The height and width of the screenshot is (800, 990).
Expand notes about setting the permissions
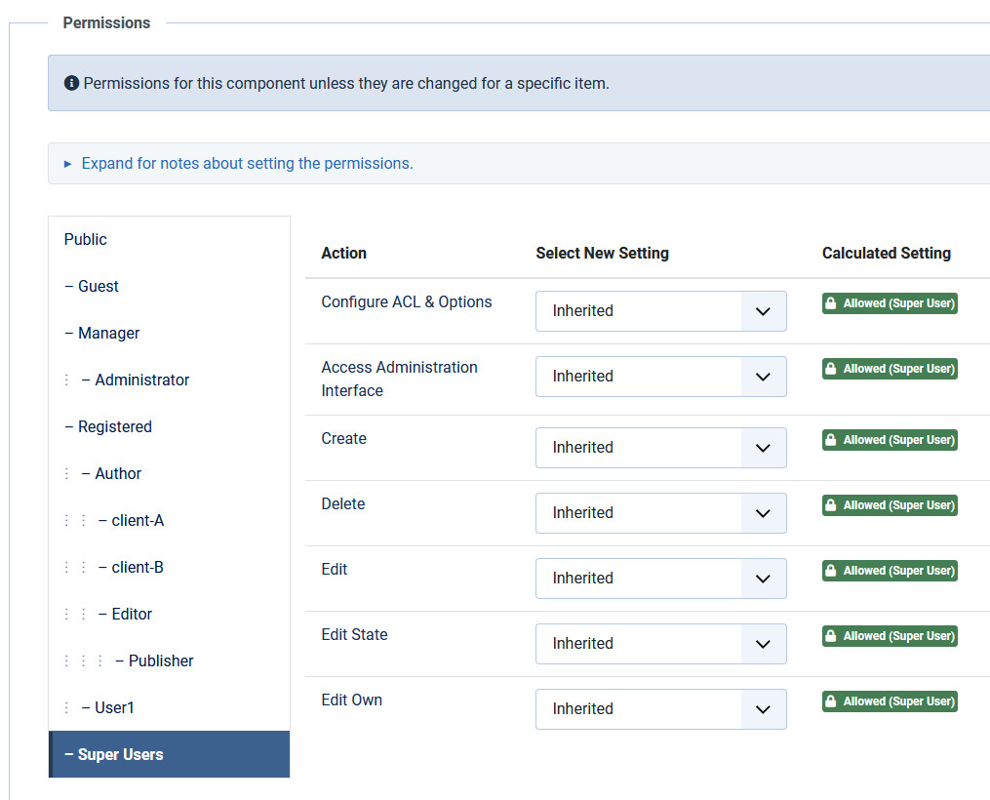(x=247, y=164)
